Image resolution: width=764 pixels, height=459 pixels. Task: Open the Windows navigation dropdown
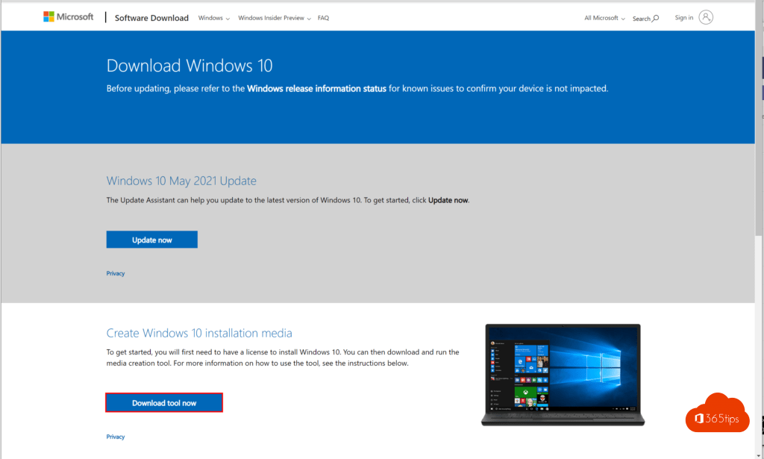coord(213,18)
